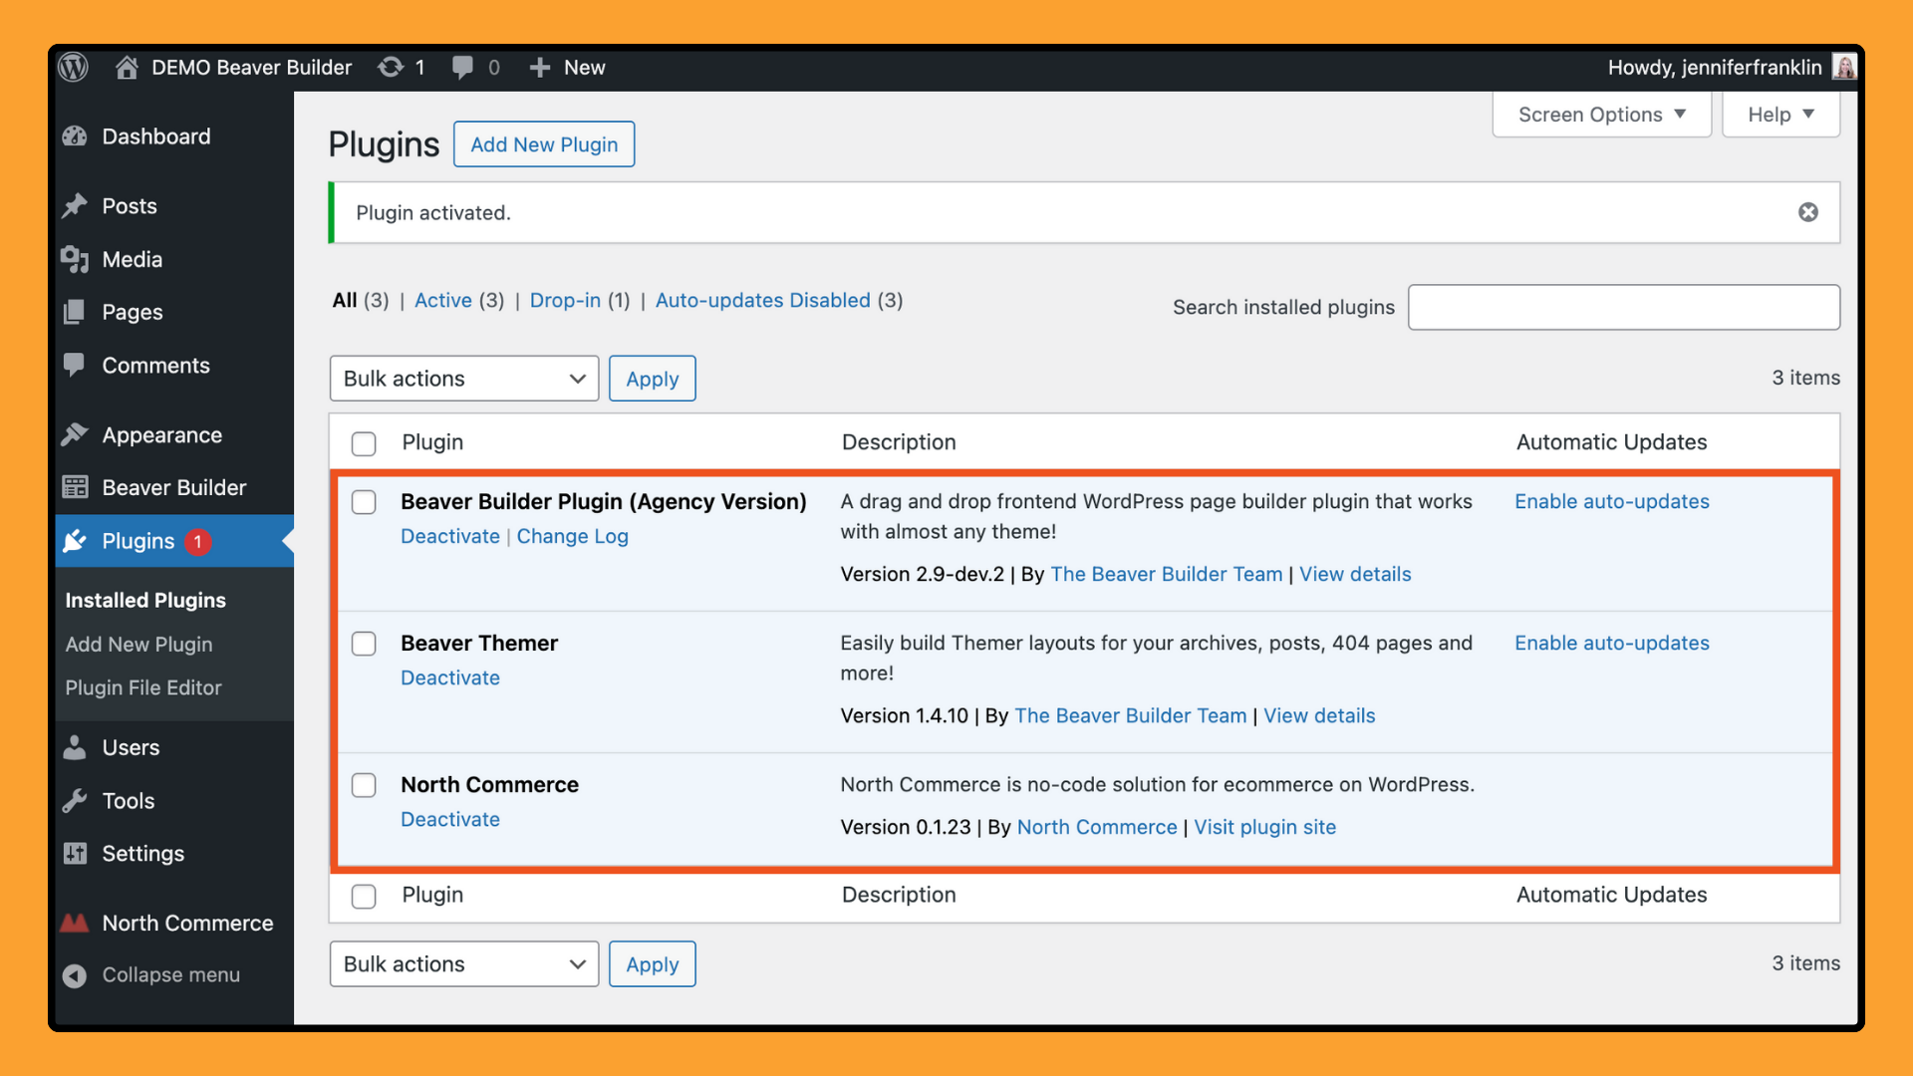Open the North Commerce author link
This screenshot has height=1076, width=1913.
[x=1097, y=827]
